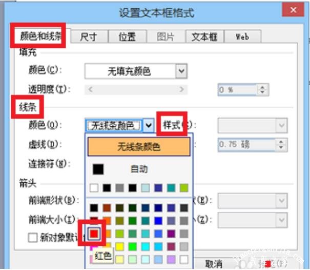Click the 取消 cancel button
The height and width of the screenshot is (270, 310).
point(214,264)
